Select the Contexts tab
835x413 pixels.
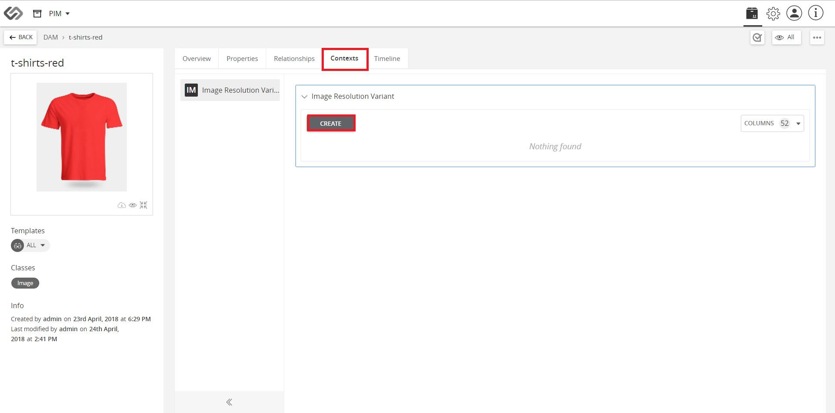pyautogui.click(x=344, y=59)
